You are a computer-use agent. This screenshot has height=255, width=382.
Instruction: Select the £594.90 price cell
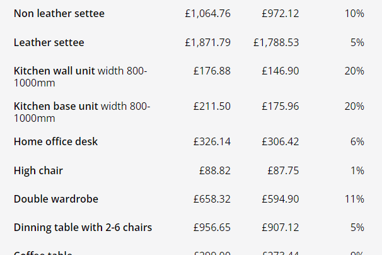tap(281, 199)
